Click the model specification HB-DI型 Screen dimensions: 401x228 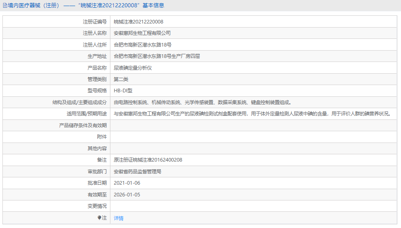tap(123, 91)
